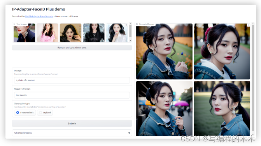Open the generated image with red hair flower
The height and width of the screenshot is (146, 261).
tap(222, 51)
